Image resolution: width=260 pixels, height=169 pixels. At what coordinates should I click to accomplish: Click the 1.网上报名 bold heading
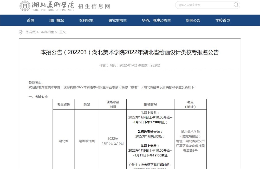(x=150, y=112)
